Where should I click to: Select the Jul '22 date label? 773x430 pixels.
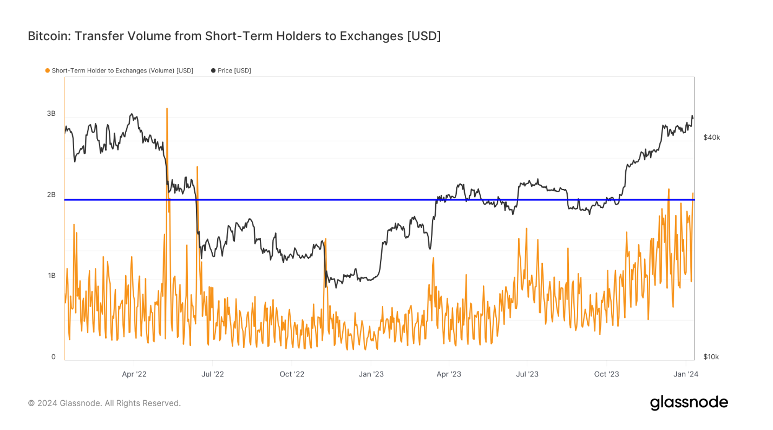click(212, 374)
